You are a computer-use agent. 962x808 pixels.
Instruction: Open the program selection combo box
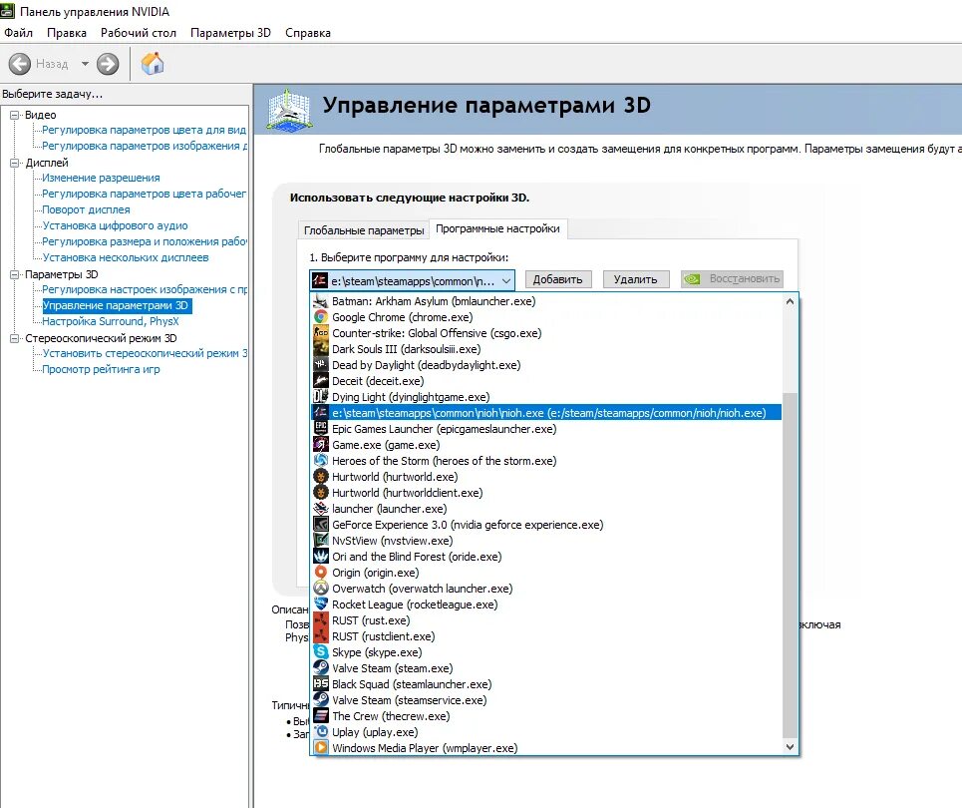412,280
